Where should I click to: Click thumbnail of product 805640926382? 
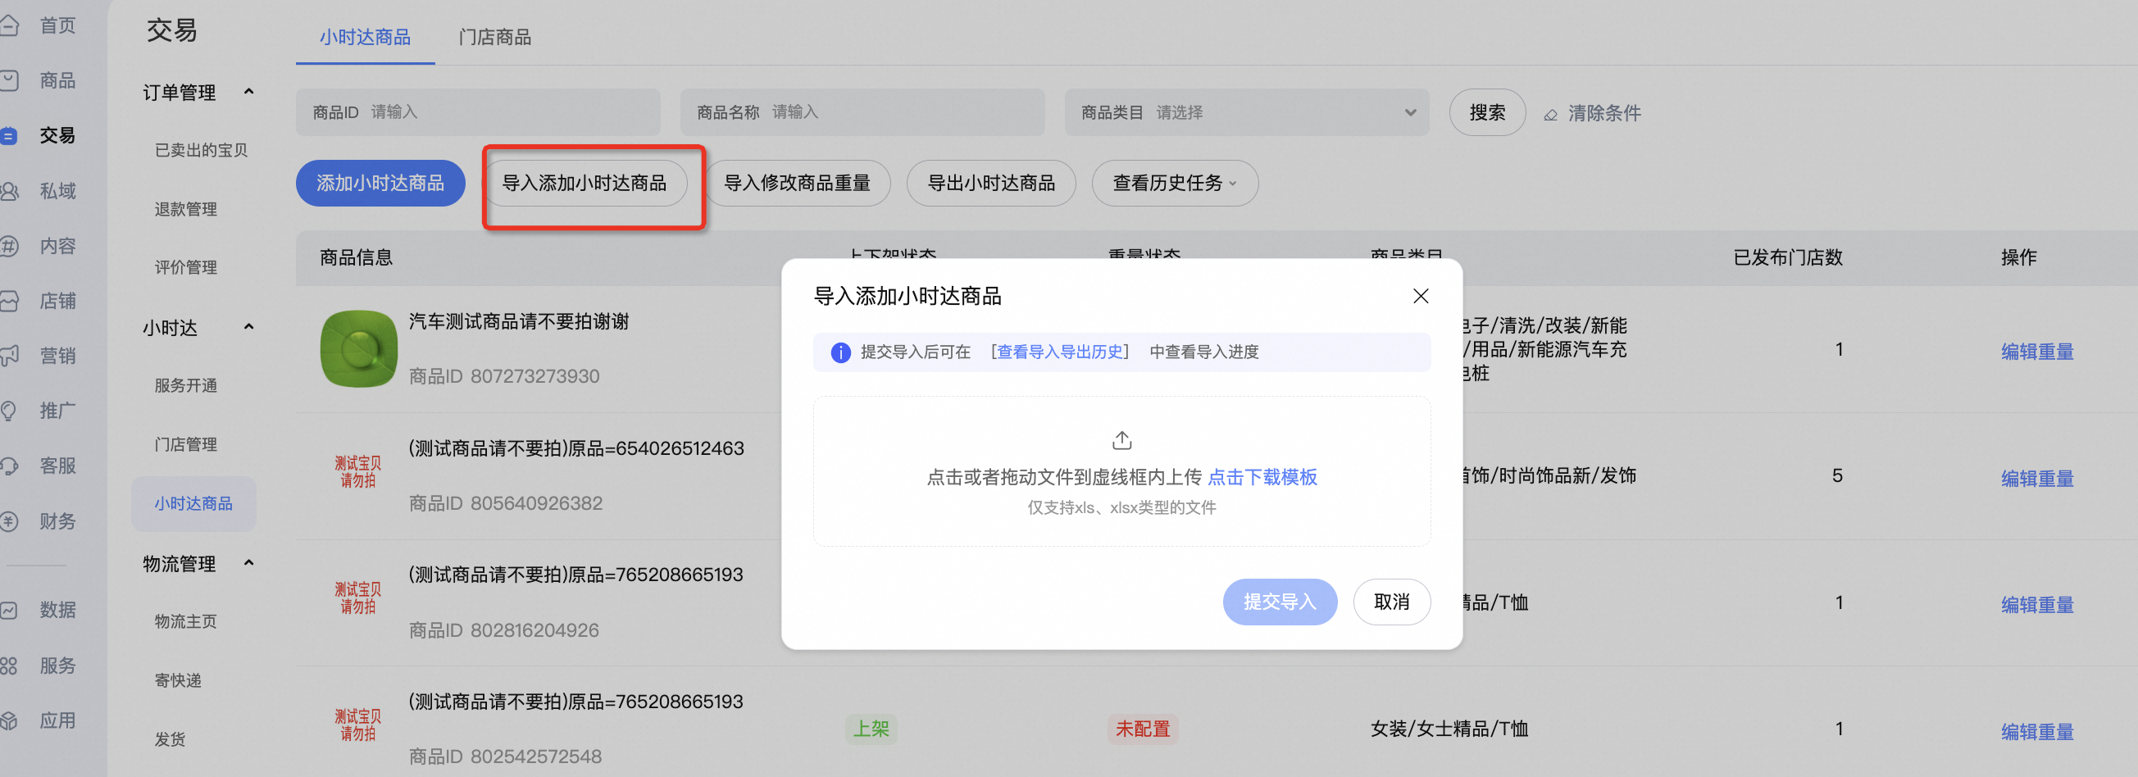point(358,472)
